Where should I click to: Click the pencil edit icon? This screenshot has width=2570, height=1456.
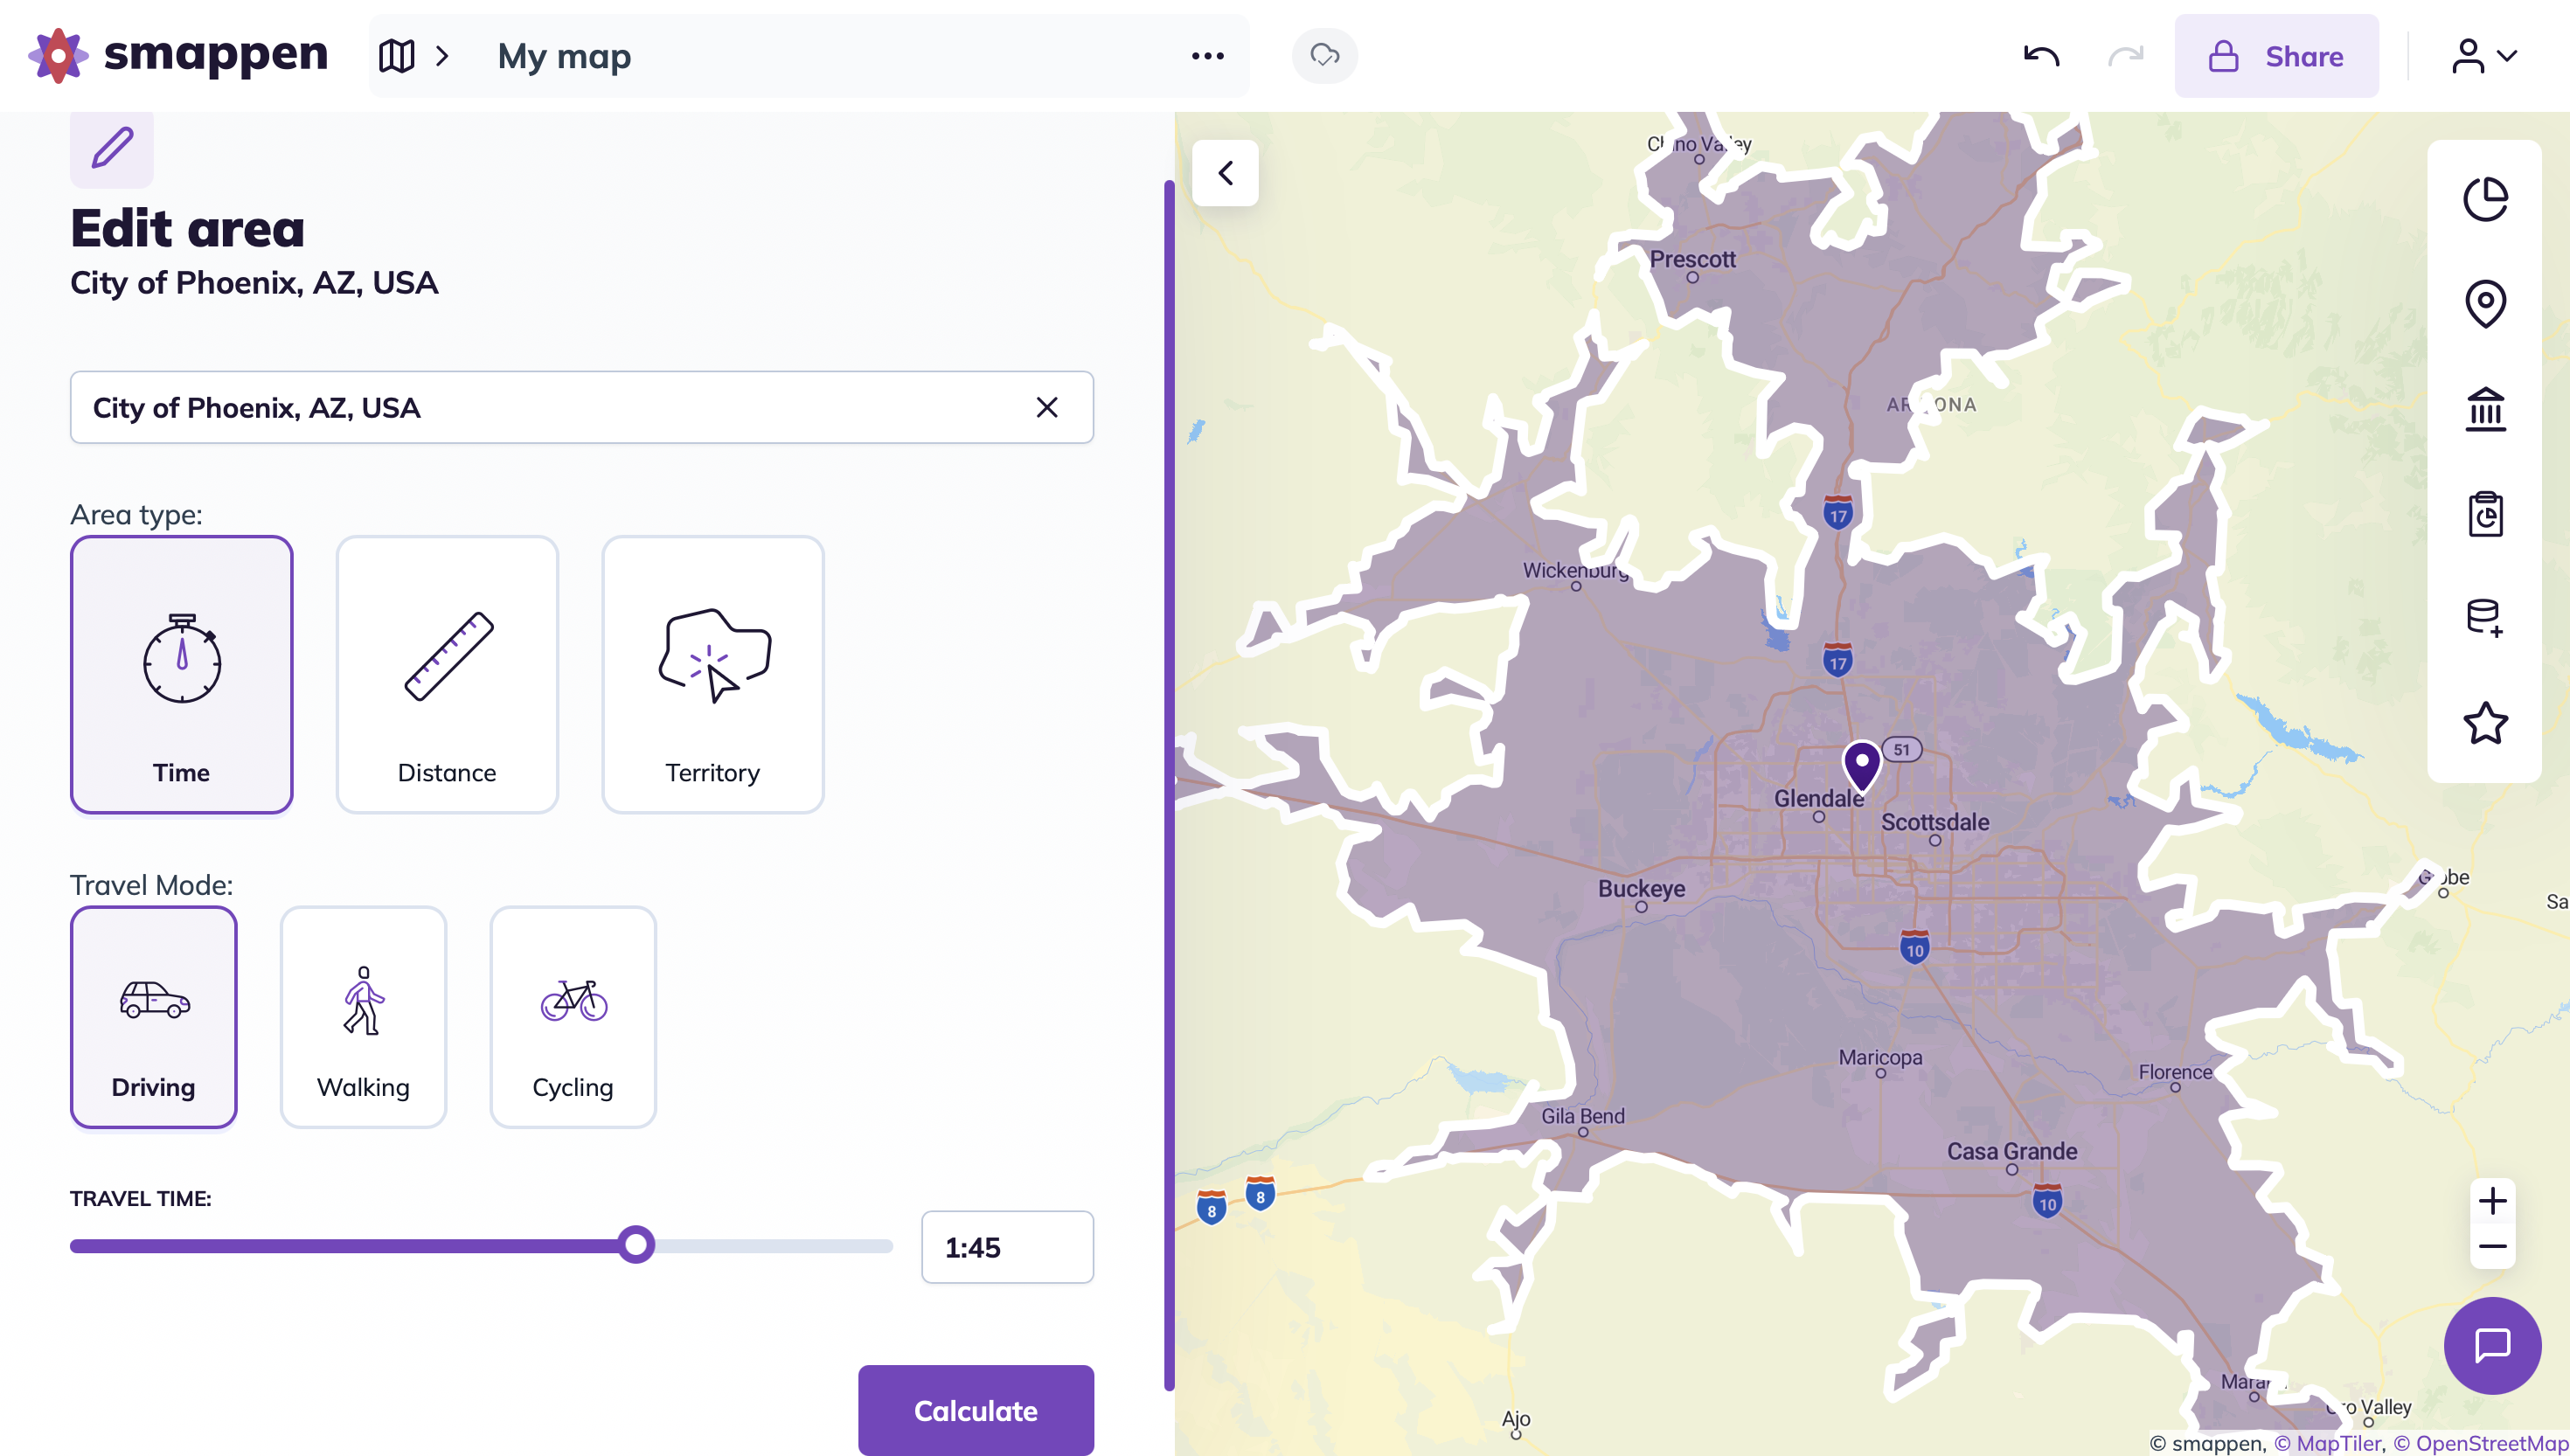112,149
